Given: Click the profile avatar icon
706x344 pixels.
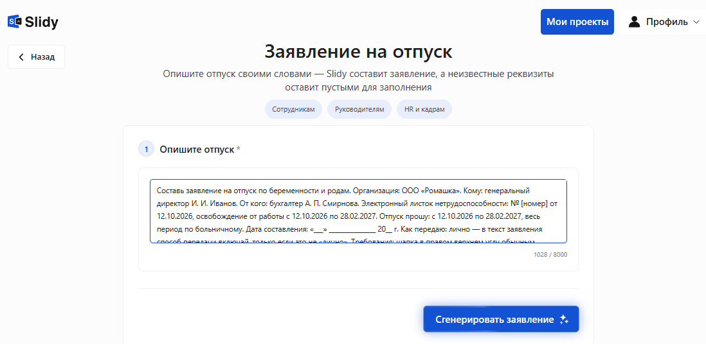Looking at the screenshot, I should pyautogui.click(x=635, y=22).
